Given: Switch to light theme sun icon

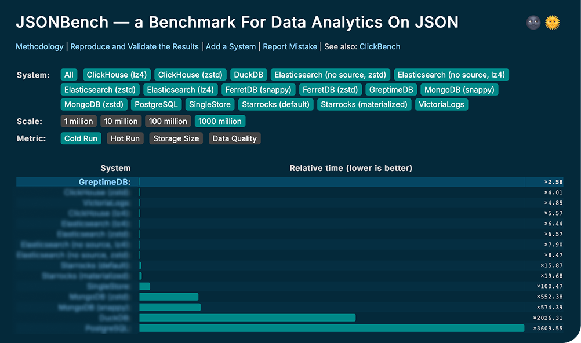Looking at the screenshot, I should point(553,23).
